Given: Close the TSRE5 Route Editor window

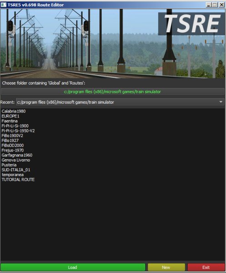Looking at the screenshot, I should click(x=221, y=5).
